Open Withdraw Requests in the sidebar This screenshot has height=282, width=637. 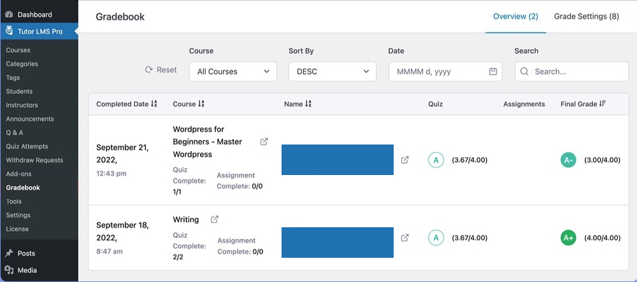pos(34,160)
